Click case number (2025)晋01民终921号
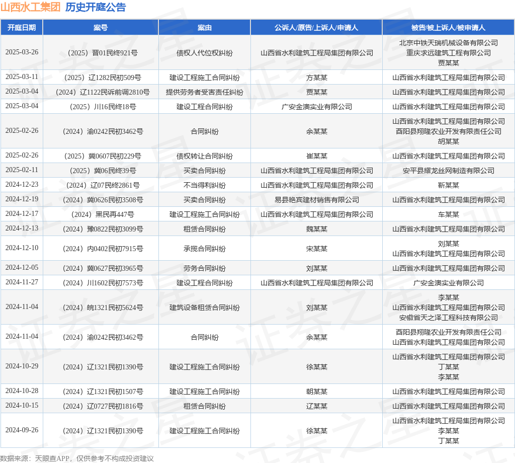Screen dimensions: 515x463 tap(101, 53)
